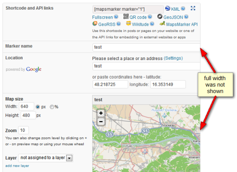Click the add new layer link
The height and width of the screenshot is (172, 237).
click(17, 166)
